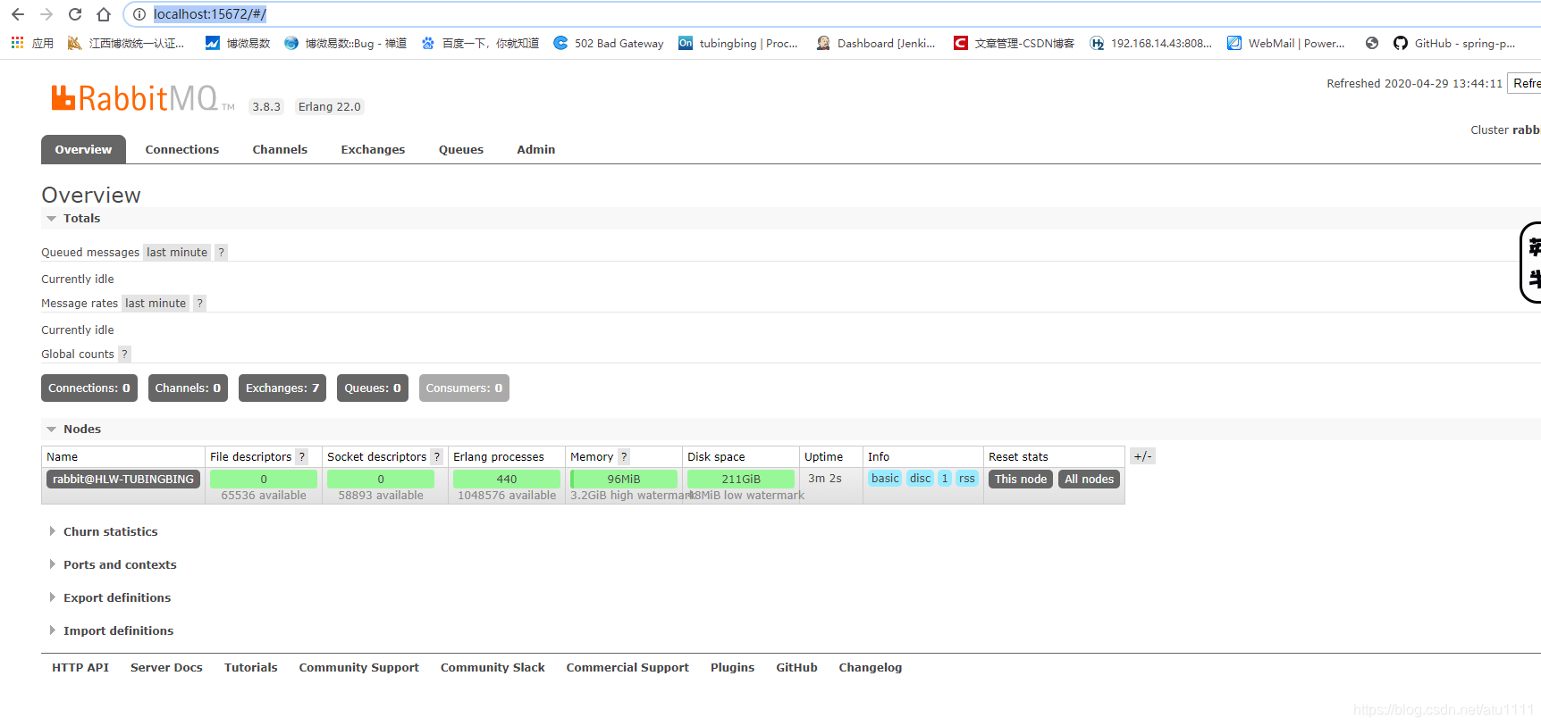Click the rss info tag
Screen dimensions: 1541x726
point(967,479)
